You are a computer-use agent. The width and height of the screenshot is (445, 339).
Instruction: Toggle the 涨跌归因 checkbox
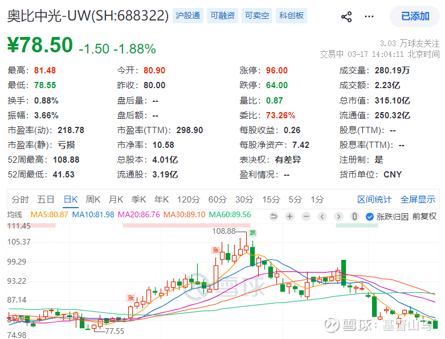[x=370, y=217]
